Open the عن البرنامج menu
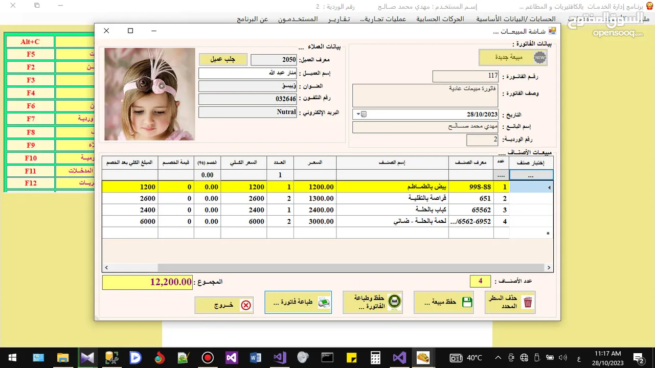This screenshot has height=368, width=655. click(253, 19)
